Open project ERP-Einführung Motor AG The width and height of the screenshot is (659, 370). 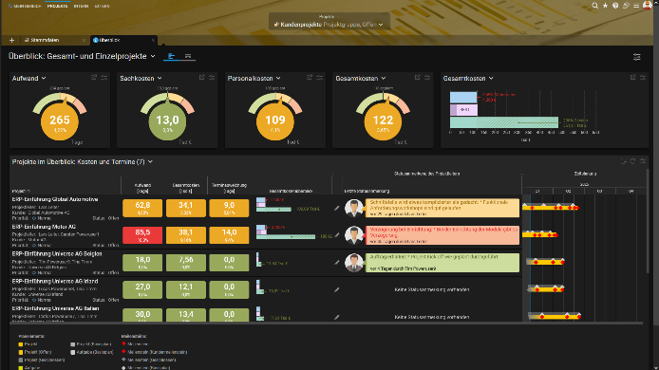44,227
